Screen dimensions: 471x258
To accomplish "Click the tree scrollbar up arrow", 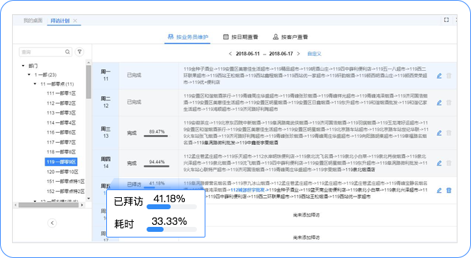I will 89,63.
